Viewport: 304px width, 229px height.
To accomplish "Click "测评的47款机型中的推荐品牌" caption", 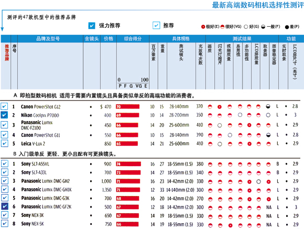I will click(41, 17).
